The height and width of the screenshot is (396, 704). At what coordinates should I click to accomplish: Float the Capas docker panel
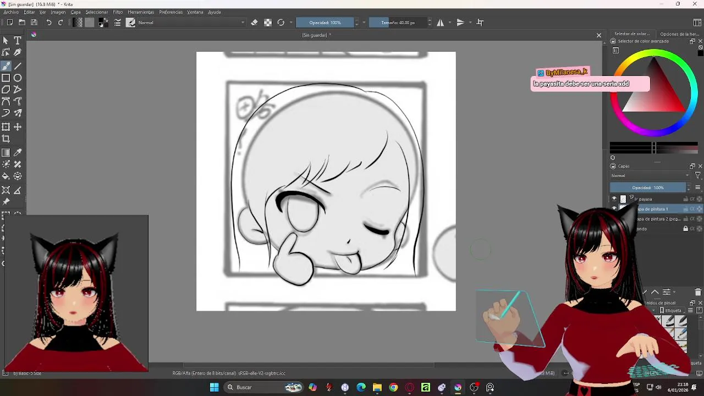(692, 166)
